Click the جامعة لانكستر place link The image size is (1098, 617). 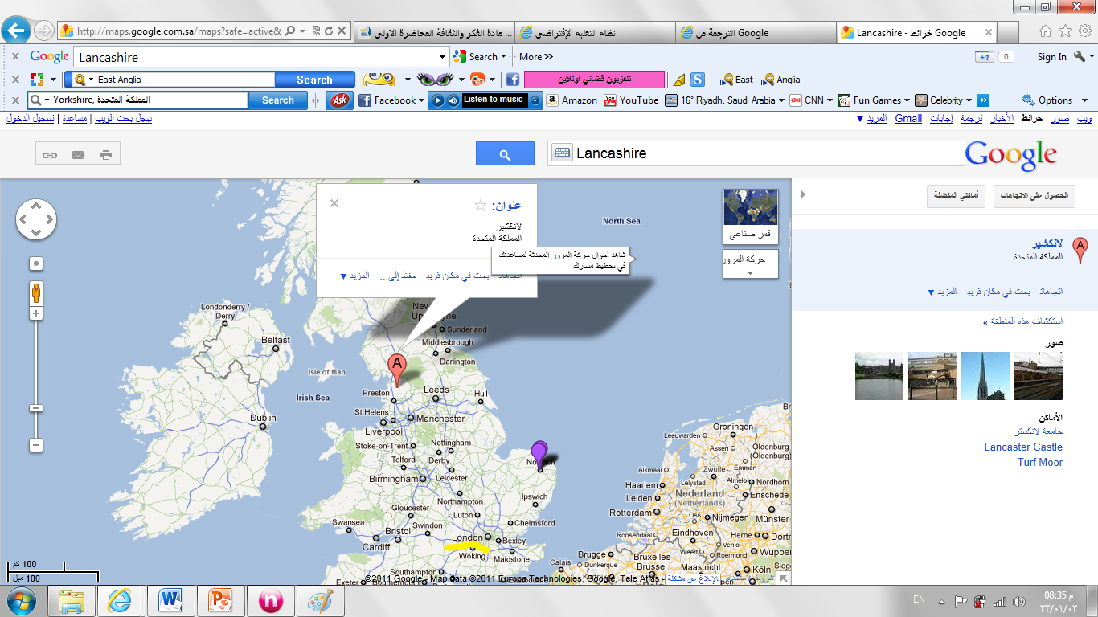click(1037, 431)
